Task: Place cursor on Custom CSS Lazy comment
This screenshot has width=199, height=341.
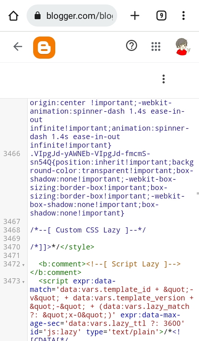Action: pyautogui.click(x=88, y=230)
